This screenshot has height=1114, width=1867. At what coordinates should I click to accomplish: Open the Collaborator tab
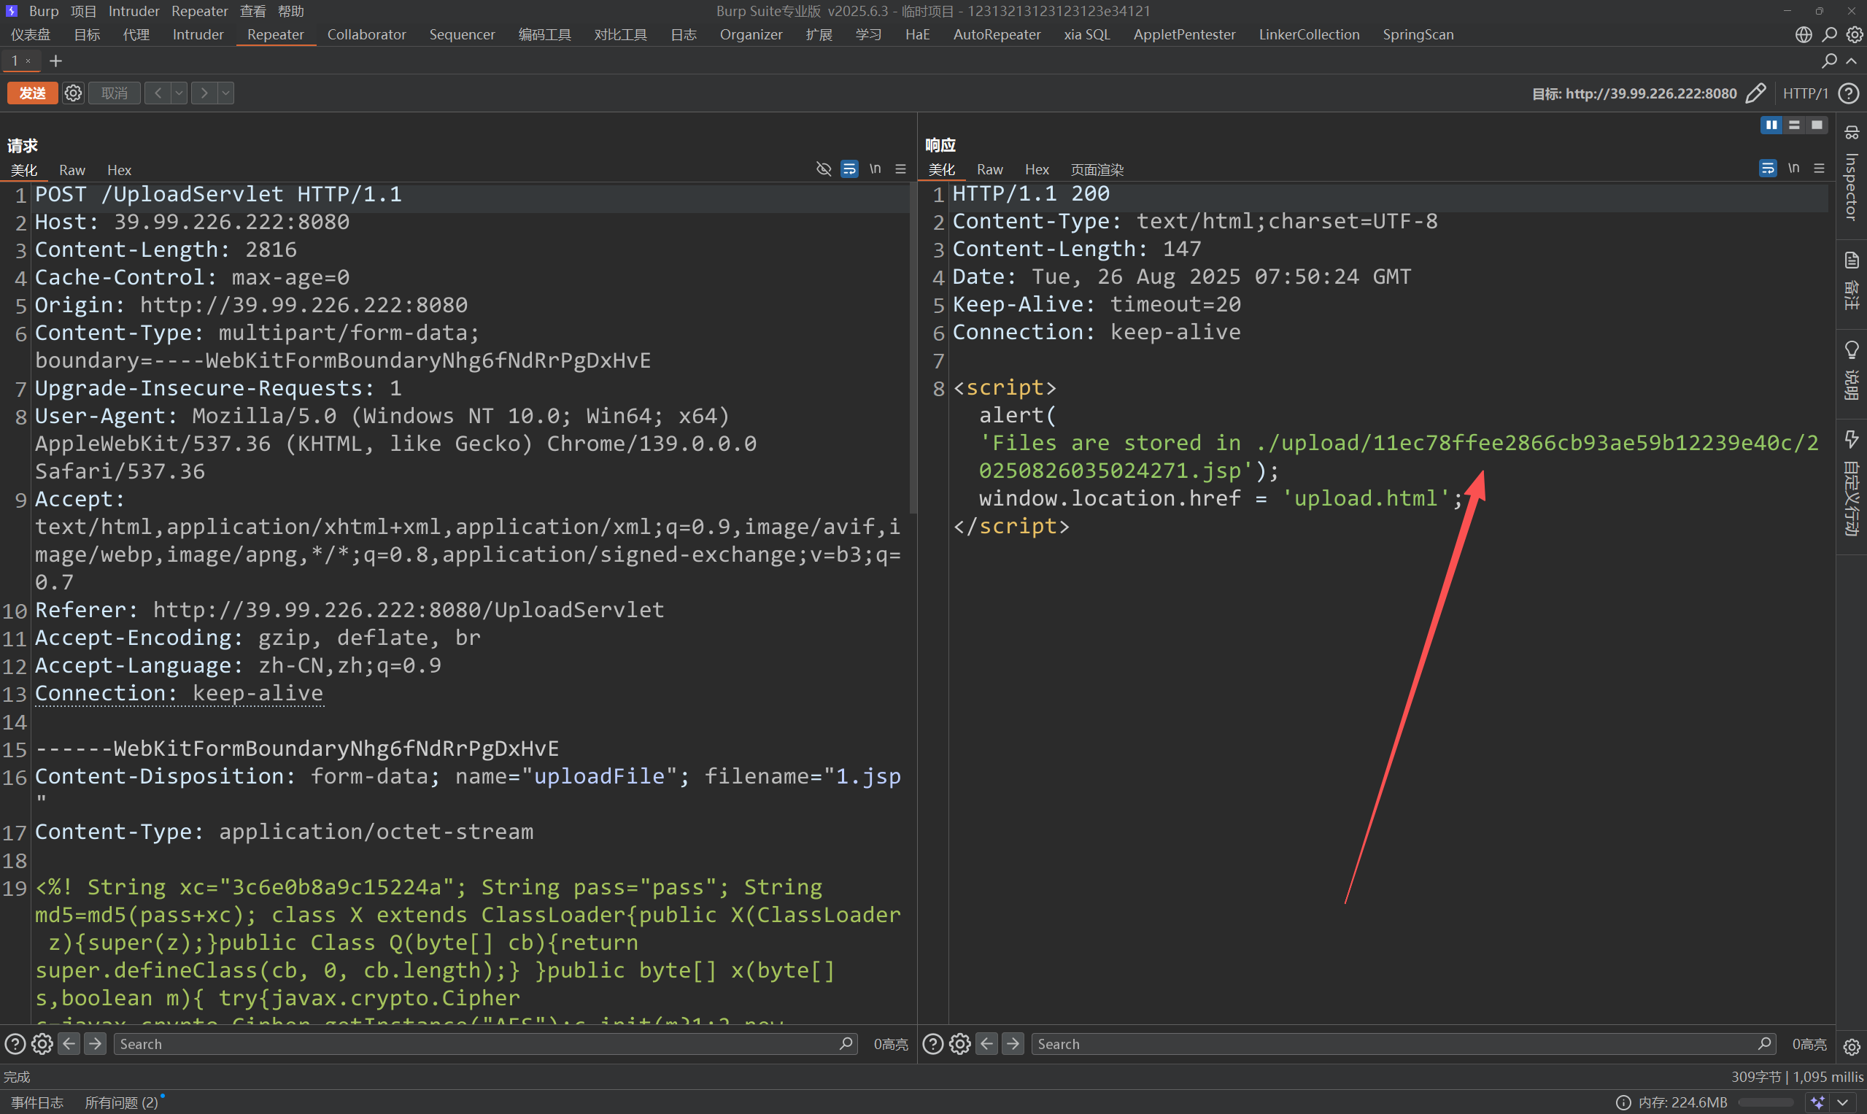[366, 34]
